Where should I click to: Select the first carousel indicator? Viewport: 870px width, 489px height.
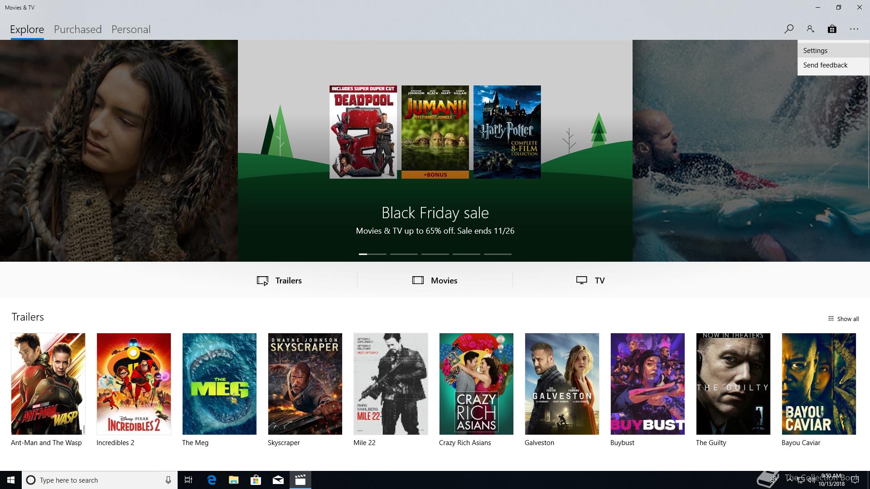tap(372, 254)
